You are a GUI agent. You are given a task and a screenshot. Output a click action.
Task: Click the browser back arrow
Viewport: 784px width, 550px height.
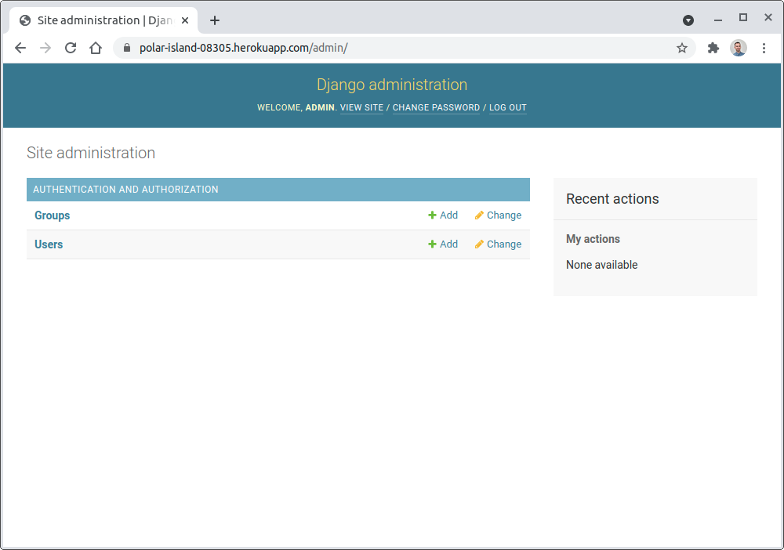(x=20, y=48)
